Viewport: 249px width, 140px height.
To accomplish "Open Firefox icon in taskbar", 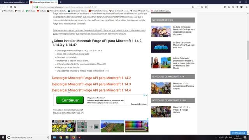I will pyautogui.click(x=73, y=137).
